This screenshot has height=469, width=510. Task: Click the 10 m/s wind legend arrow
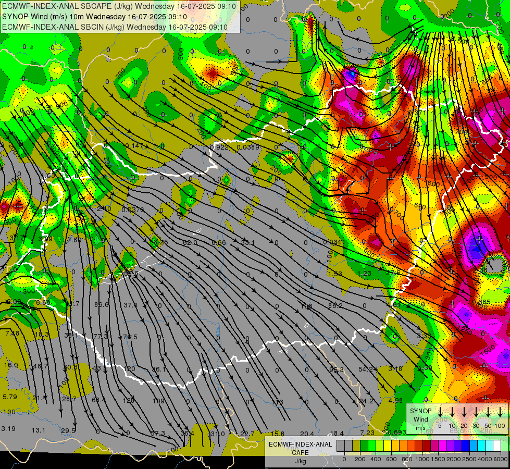click(452, 412)
